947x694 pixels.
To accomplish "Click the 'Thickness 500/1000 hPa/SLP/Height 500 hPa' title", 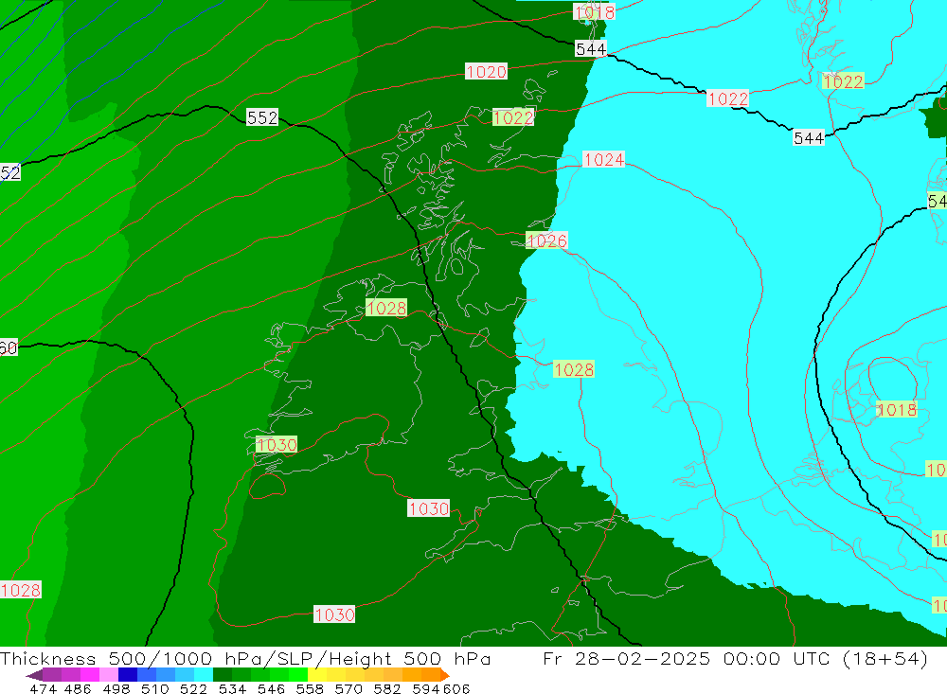I will (245, 659).
